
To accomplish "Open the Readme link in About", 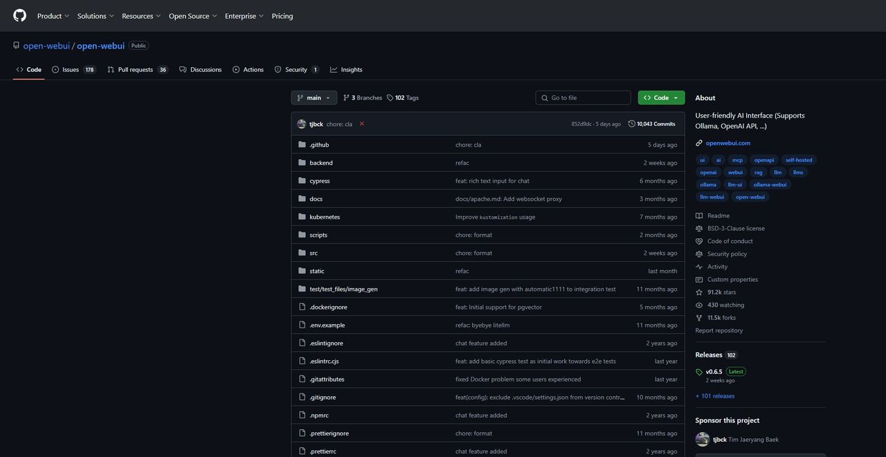I will tap(718, 215).
